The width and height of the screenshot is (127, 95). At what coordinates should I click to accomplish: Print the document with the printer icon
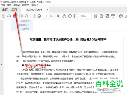tap(14, 16)
